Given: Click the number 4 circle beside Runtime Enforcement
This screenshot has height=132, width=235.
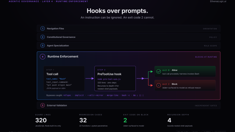Looking at the screenshot, I should pyautogui.click(x=43, y=57).
